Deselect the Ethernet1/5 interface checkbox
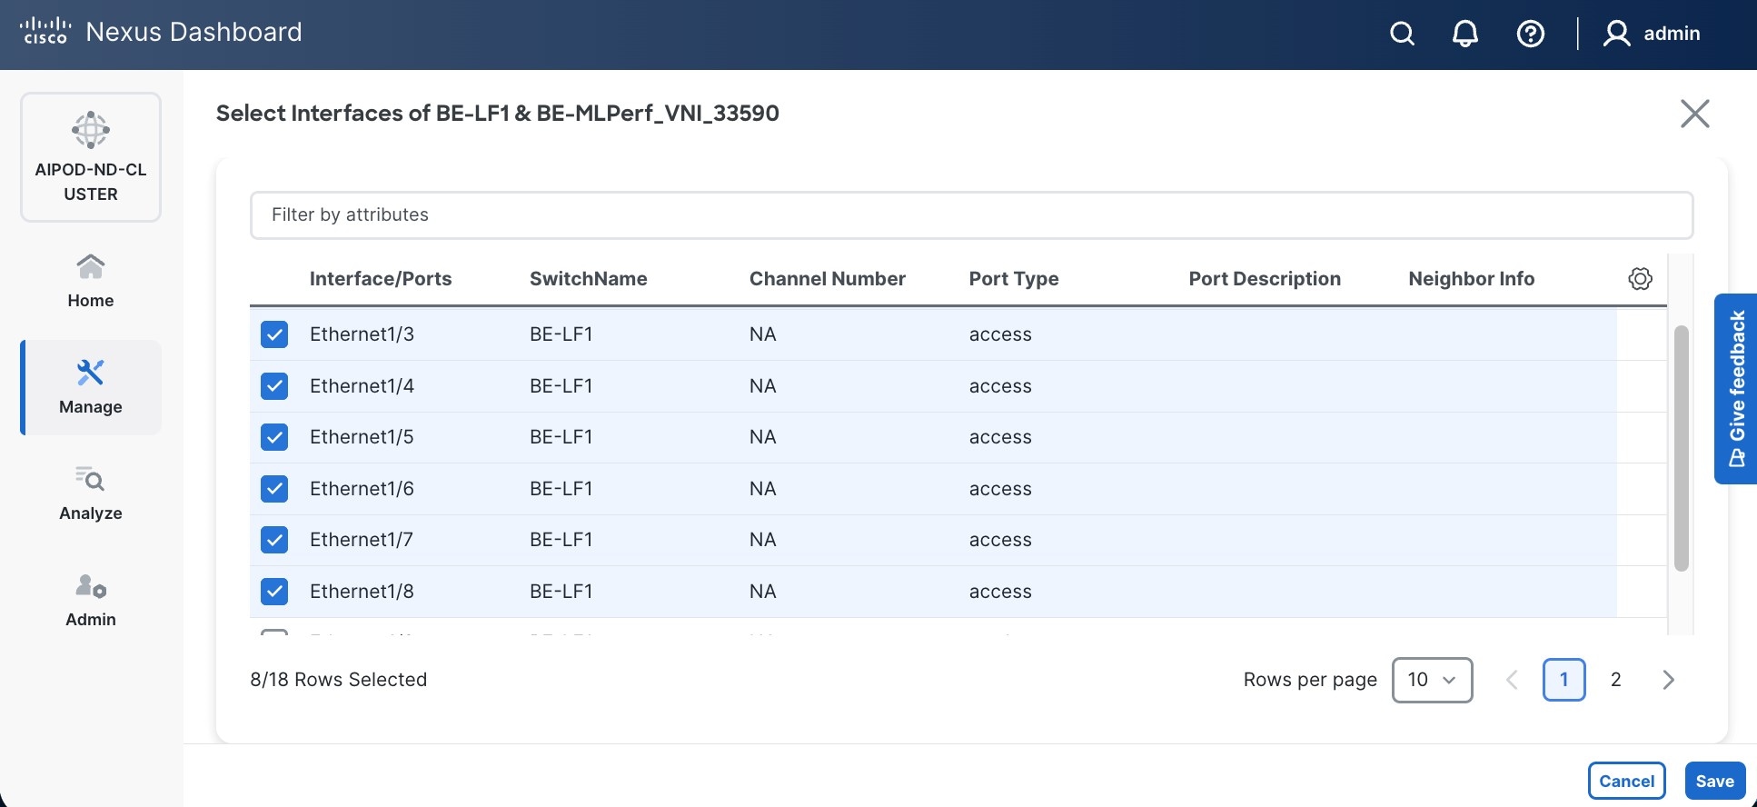The image size is (1757, 807). coord(274,437)
